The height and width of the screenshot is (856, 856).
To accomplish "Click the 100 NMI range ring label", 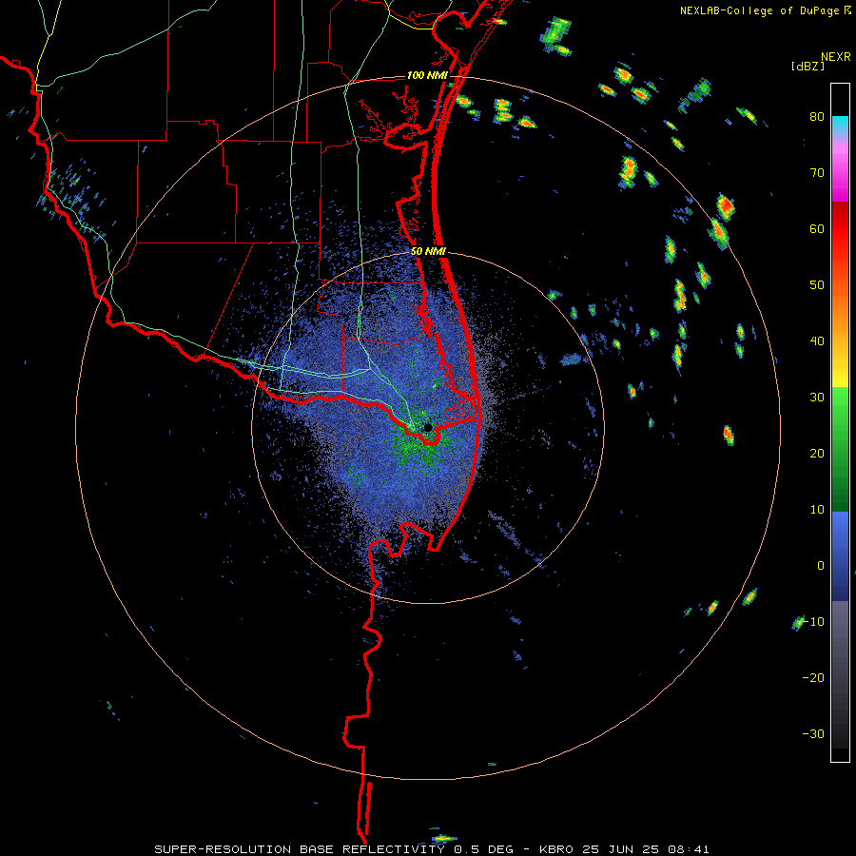I will pyautogui.click(x=427, y=75).
